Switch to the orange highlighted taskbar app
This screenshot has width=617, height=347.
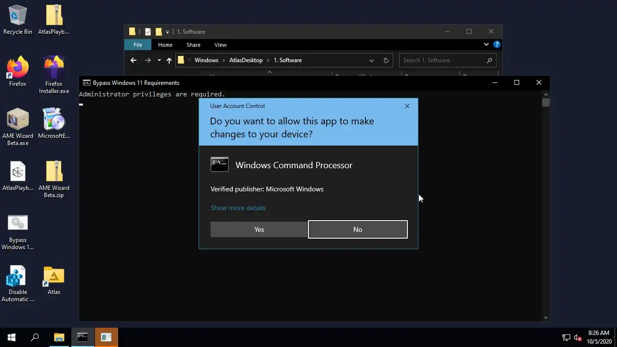106,337
